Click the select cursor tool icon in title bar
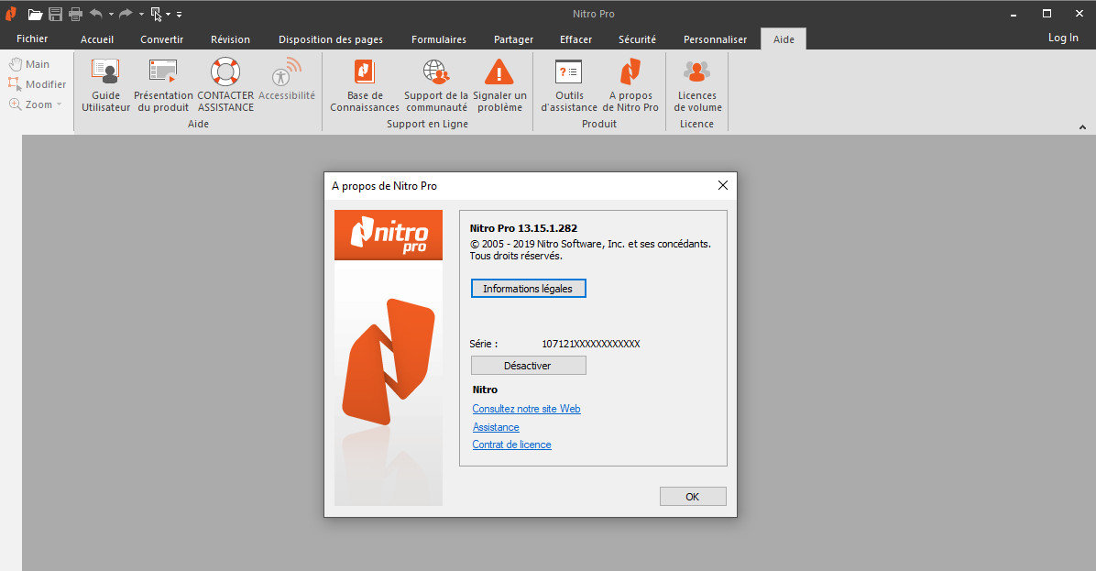Viewport: 1096px width, 571px height. pos(156,14)
